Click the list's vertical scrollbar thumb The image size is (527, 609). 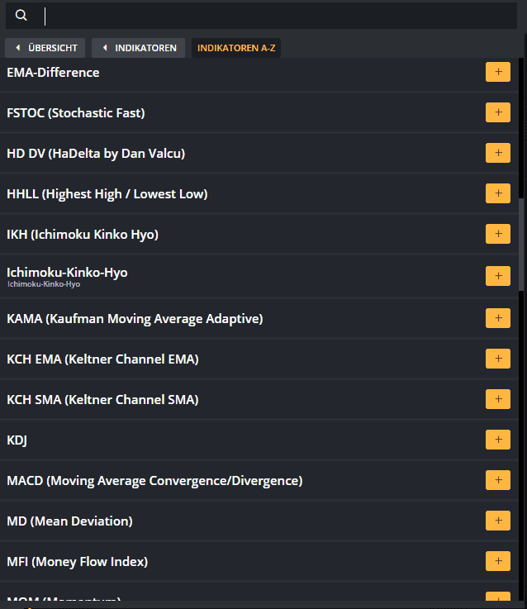(x=521, y=244)
